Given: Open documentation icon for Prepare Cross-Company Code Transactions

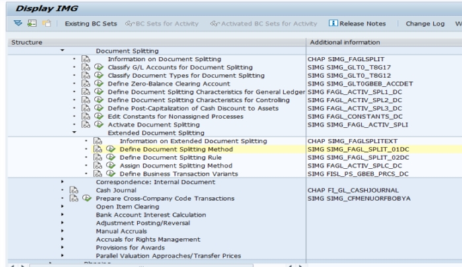Looking at the screenshot, I should click(x=74, y=198).
